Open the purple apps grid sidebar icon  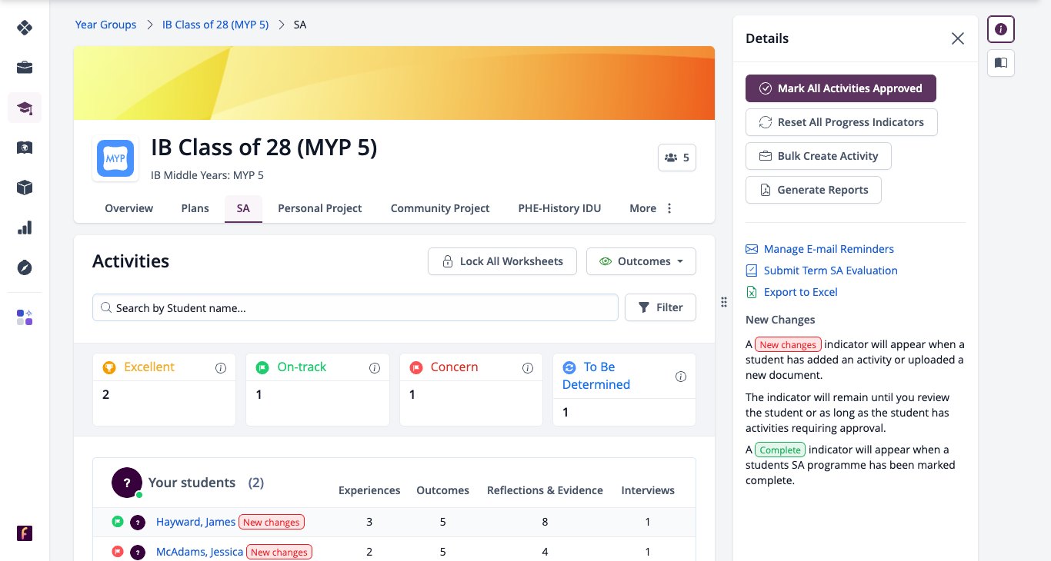[25, 317]
